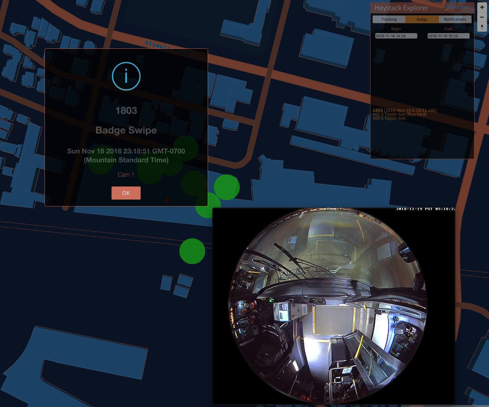This screenshot has height=407, width=489.
Task: Switch to the Tracking tab
Action: (x=389, y=19)
